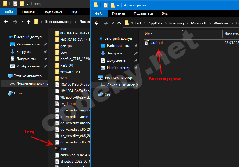Go forward in the Temp window

coord(15,22)
